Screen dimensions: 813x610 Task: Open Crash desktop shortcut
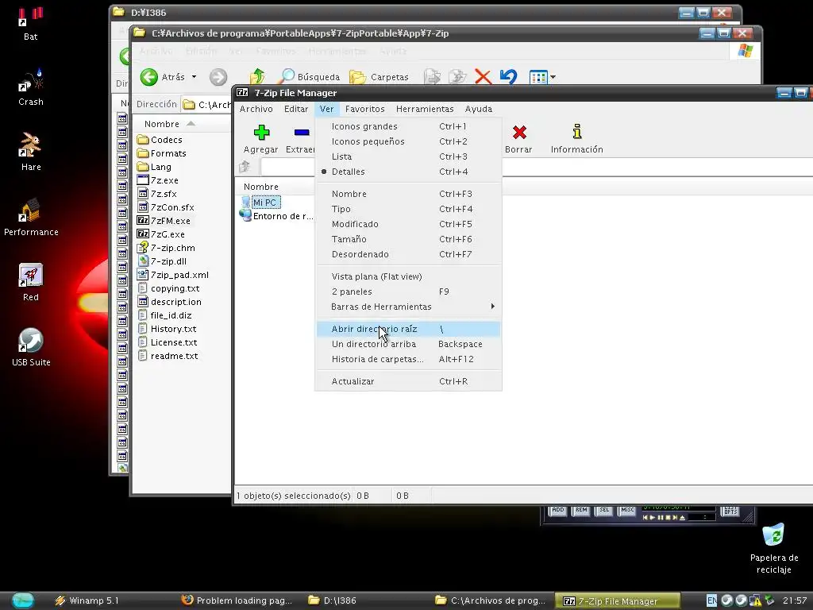(x=31, y=87)
